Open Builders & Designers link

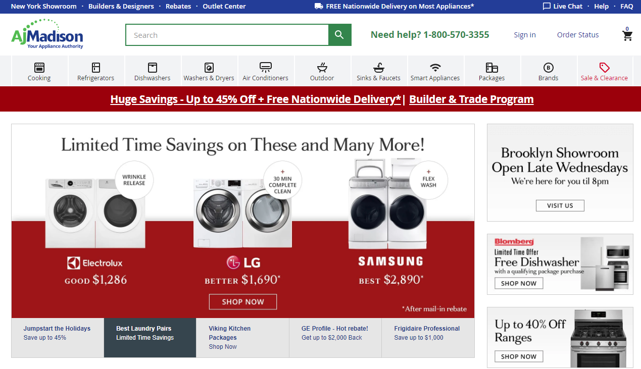[121, 7]
